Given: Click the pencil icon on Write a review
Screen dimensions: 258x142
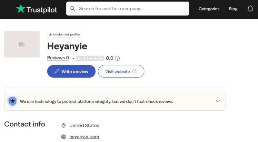Looking at the screenshot, I should (x=57, y=71).
